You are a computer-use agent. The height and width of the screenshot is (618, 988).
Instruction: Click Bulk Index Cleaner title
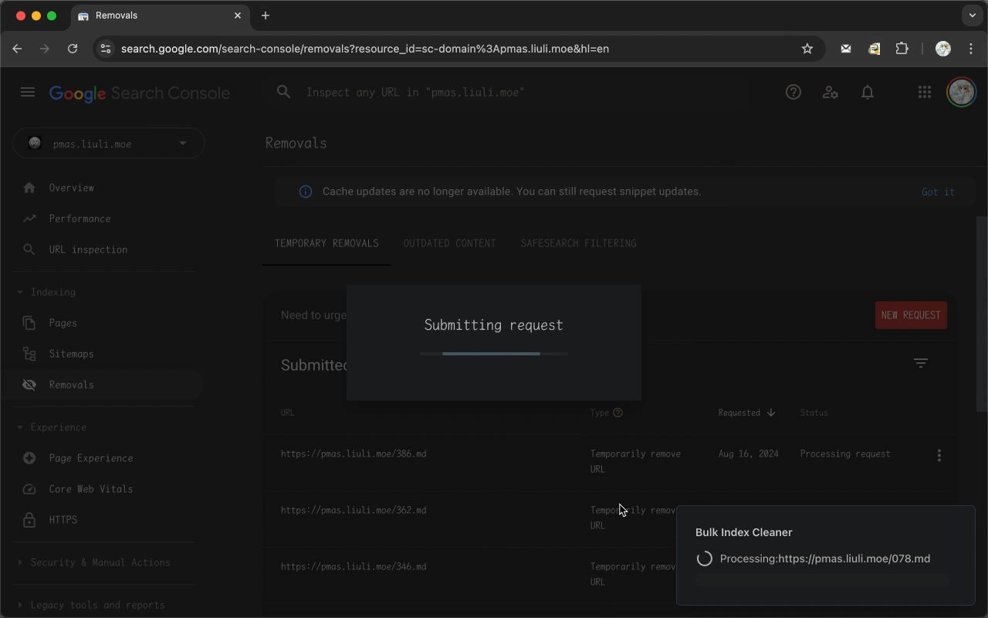point(744,532)
